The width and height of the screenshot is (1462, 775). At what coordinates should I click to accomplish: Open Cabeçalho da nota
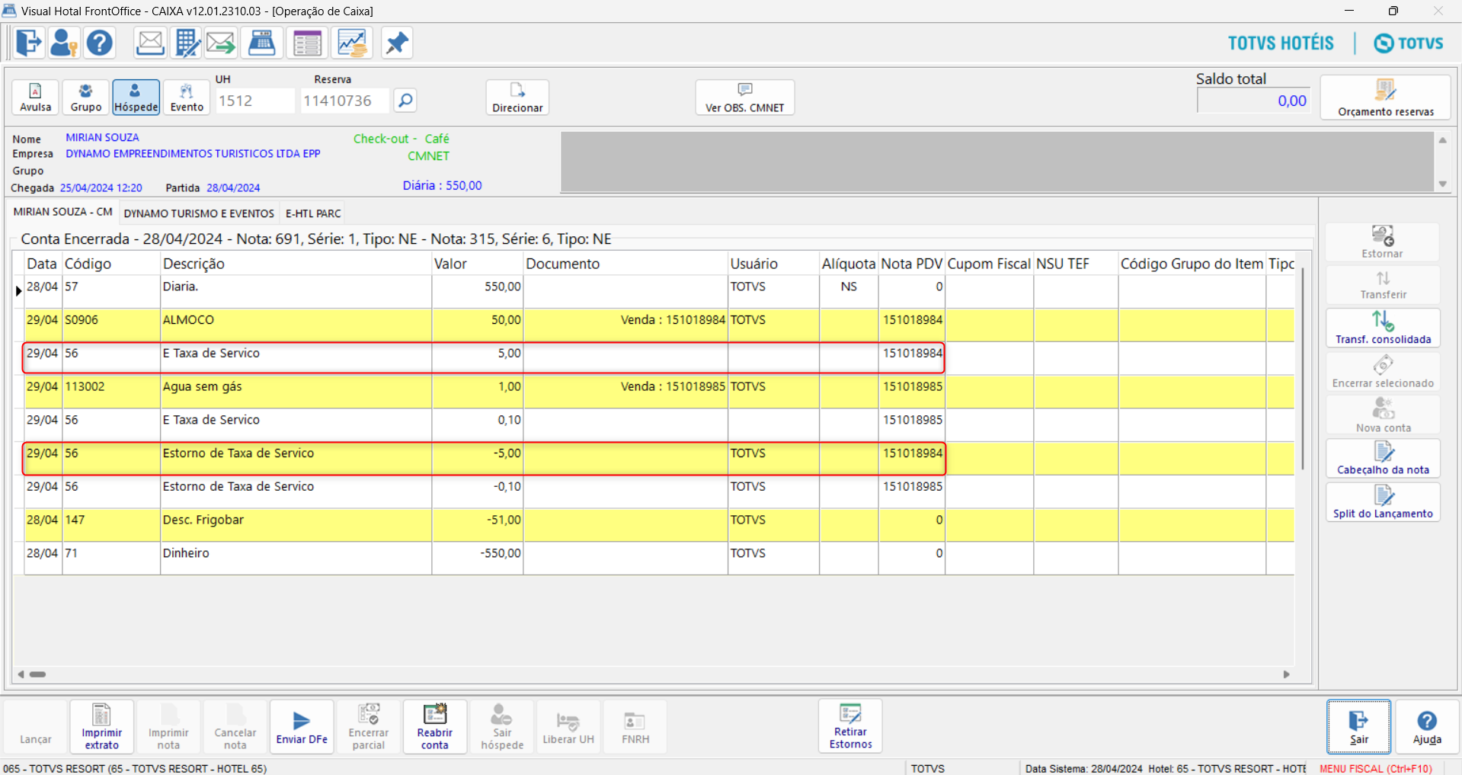pyautogui.click(x=1383, y=459)
